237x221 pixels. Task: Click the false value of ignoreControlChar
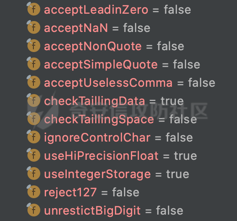pyautogui.click(x=179, y=137)
